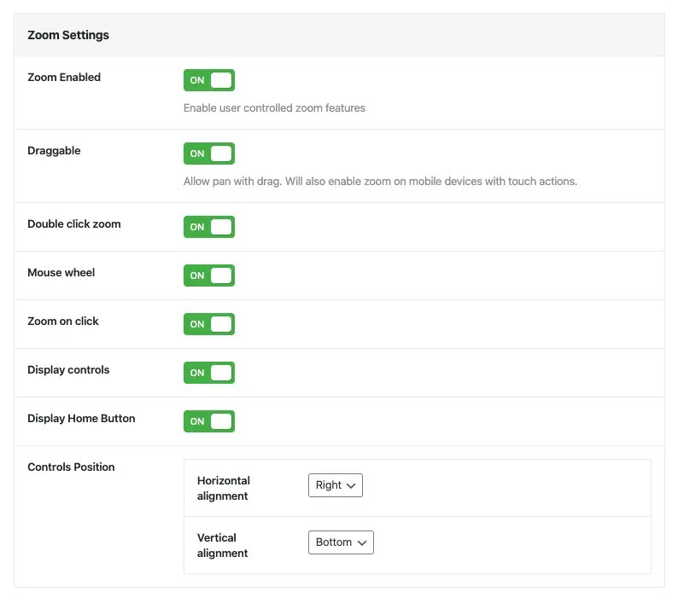Click the Draggable setting label
This screenshot has width=678, height=603.
coord(54,151)
